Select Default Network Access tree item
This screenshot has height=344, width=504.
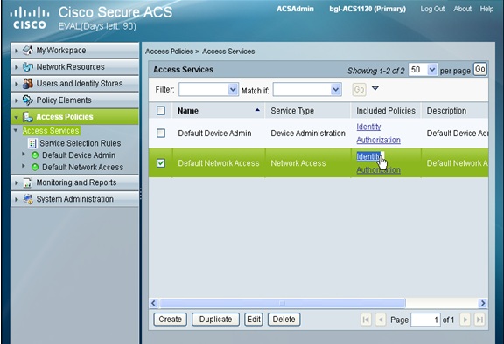point(82,167)
